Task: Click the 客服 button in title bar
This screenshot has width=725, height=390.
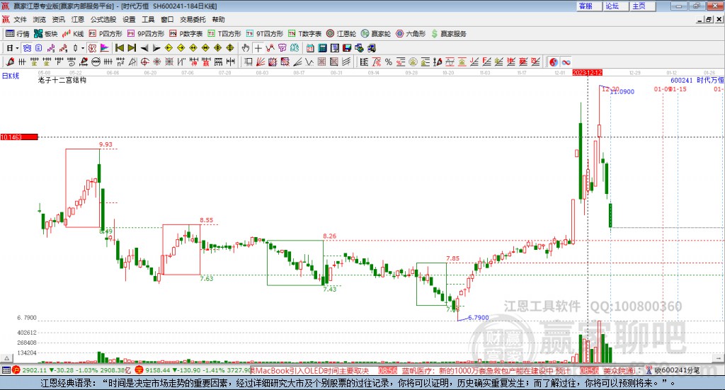Action: [x=589, y=6]
